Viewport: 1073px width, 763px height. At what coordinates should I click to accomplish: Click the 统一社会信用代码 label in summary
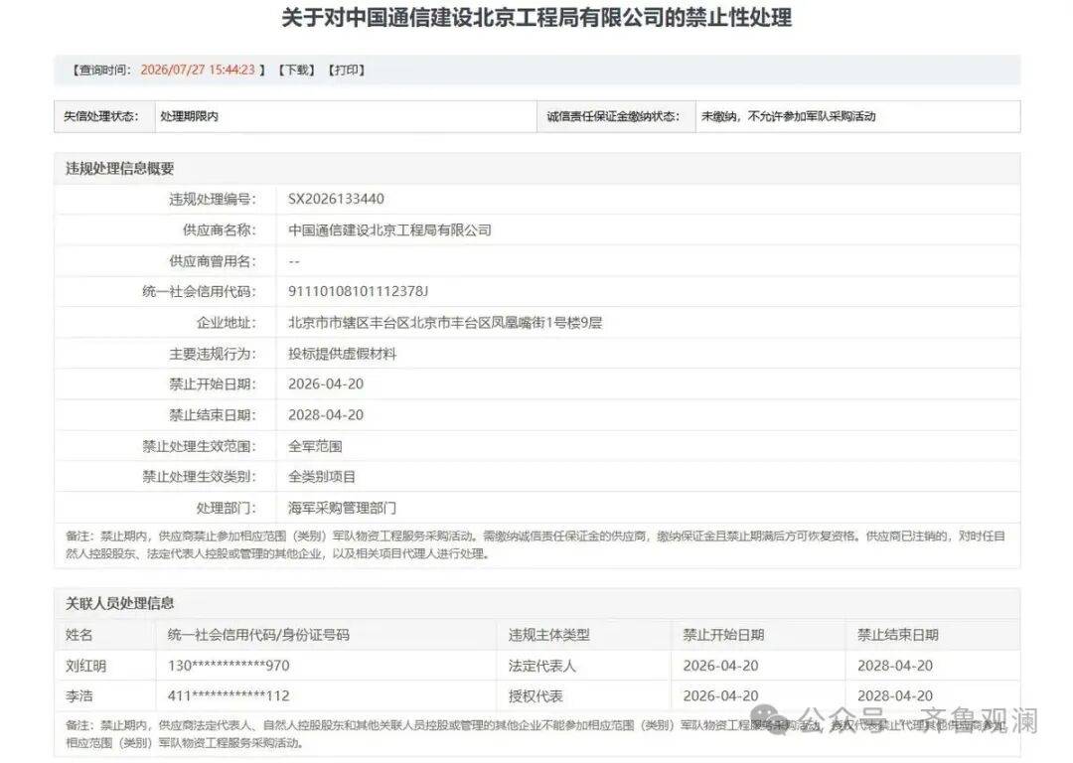199,291
